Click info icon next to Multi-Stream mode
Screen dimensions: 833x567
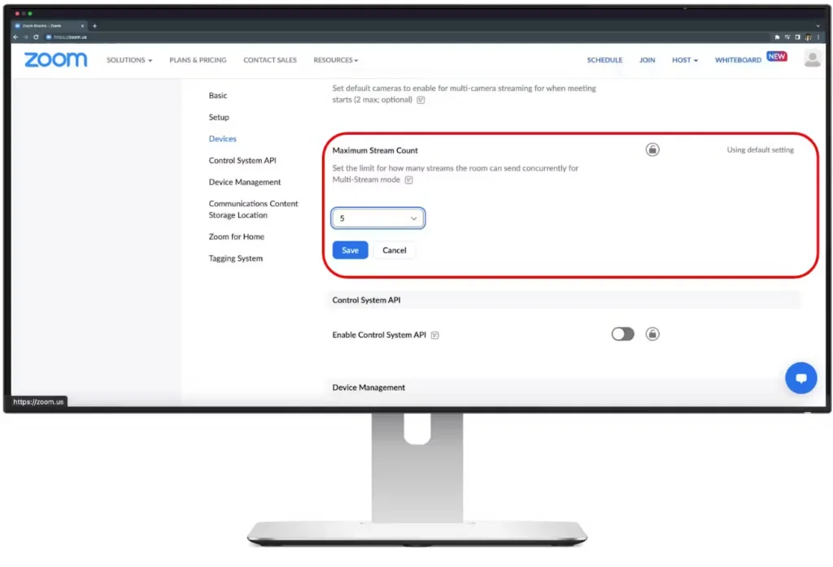[409, 180]
